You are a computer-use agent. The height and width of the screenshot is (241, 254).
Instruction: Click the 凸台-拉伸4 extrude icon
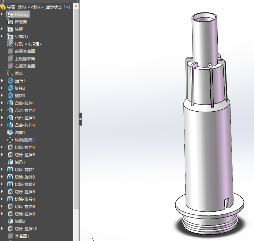[x=10, y=125]
